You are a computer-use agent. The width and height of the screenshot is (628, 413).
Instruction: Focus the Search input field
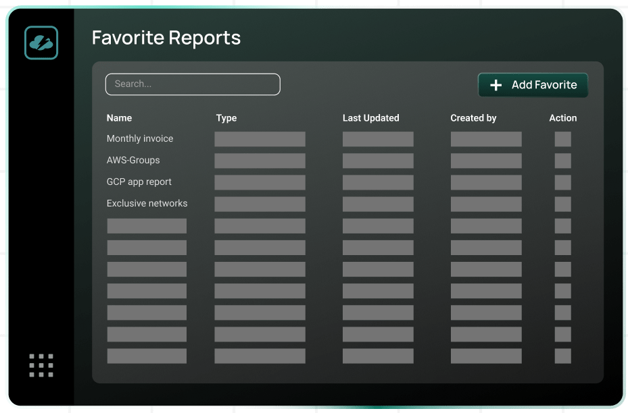193,84
